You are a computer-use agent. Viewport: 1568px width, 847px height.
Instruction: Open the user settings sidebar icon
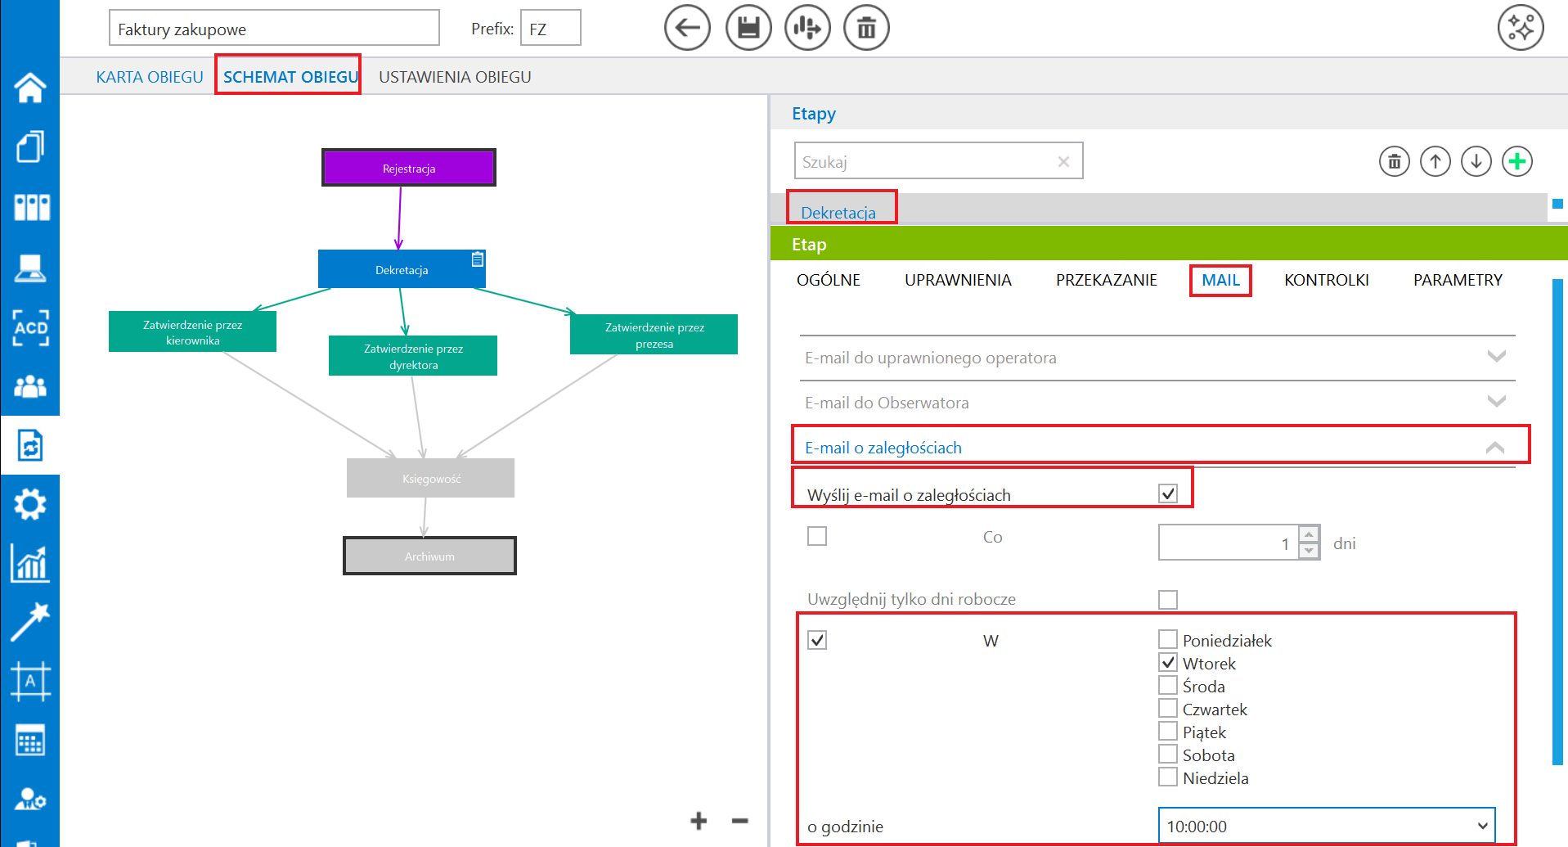point(30,798)
